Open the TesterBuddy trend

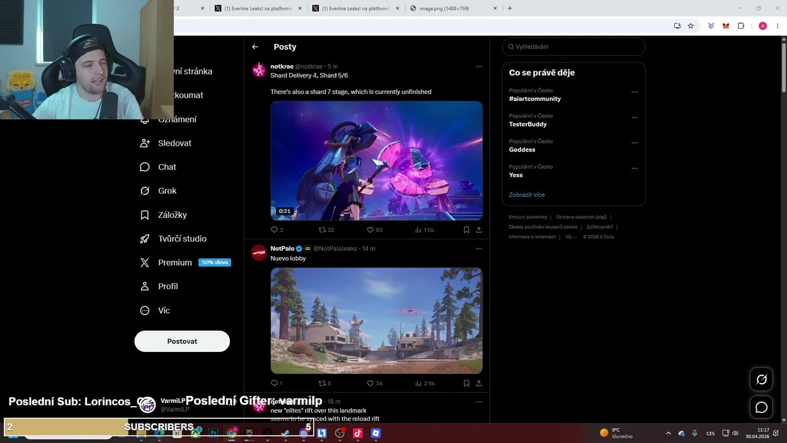tap(528, 124)
